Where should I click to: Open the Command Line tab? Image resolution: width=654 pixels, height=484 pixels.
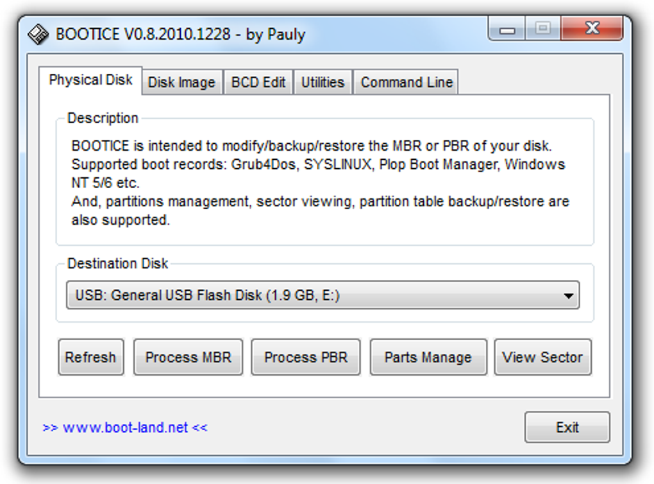coord(407,83)
